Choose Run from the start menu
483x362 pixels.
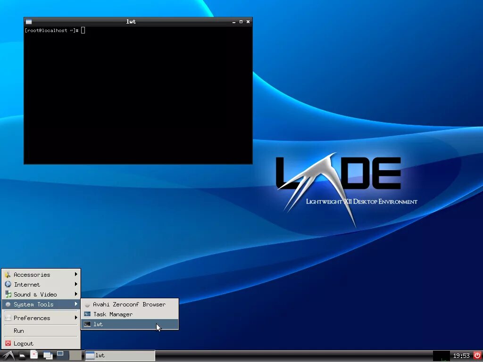point(41,330)
